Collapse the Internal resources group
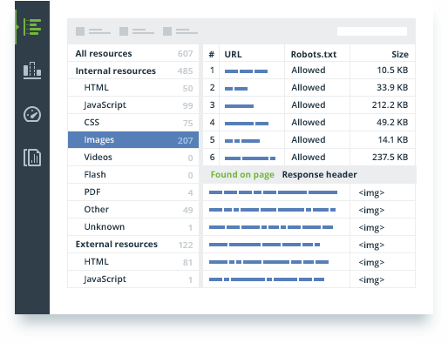 point(133,71)
